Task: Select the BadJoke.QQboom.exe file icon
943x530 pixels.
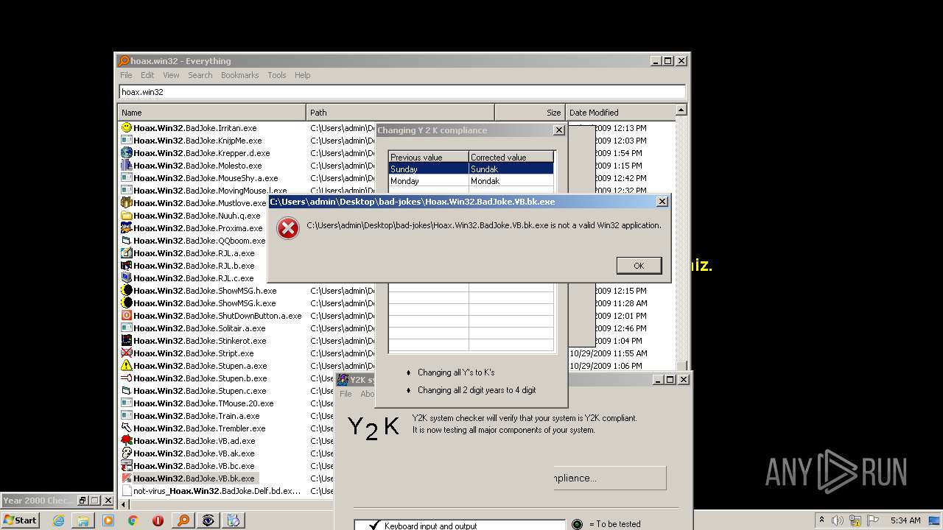Action: coord(127,240)
